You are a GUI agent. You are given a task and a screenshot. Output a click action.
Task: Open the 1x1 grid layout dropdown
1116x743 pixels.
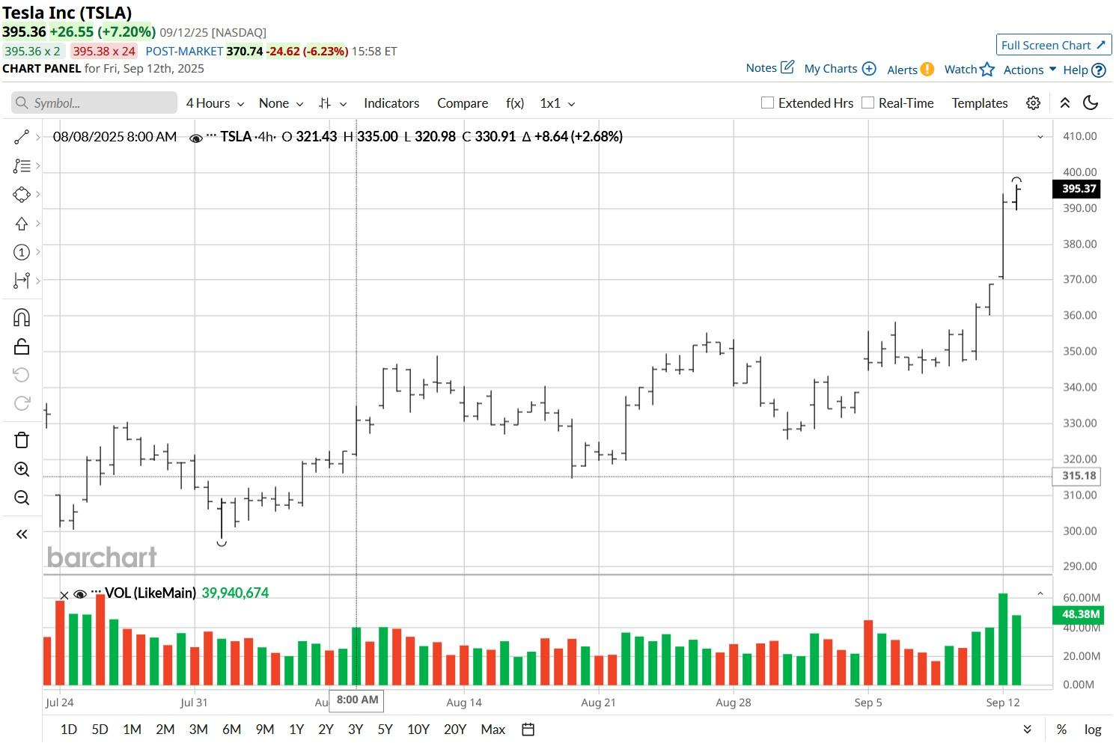tap(558, 103)
